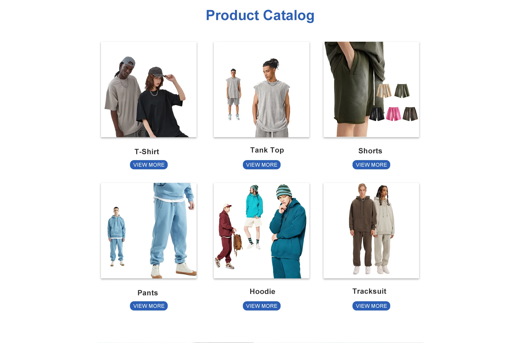Image resolution: width=521 pixels, height=343 pixels.
Task: Click VIEW MORE under T-Shirt
Action: click(149, 165)
